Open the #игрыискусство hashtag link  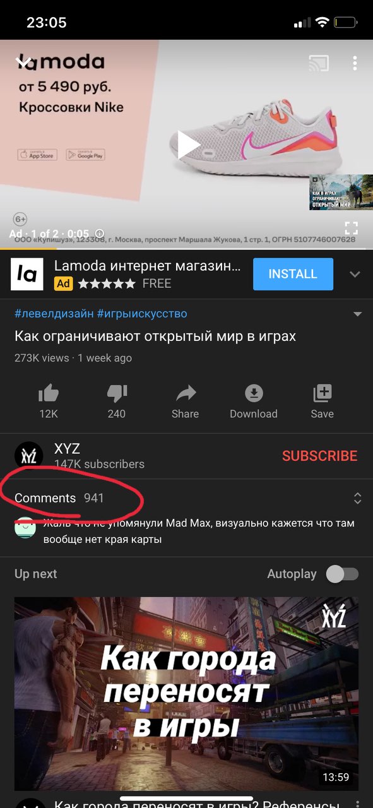point(142,314)
